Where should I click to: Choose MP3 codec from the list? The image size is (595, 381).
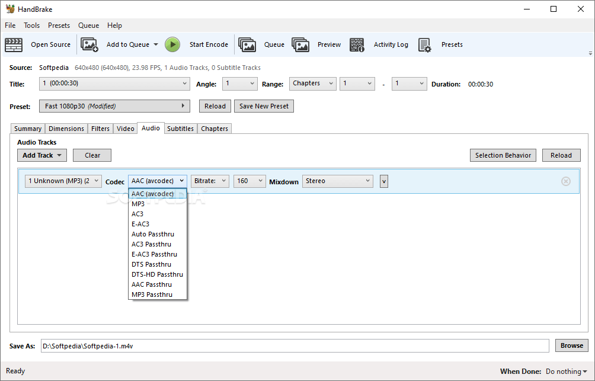point(158,204)
